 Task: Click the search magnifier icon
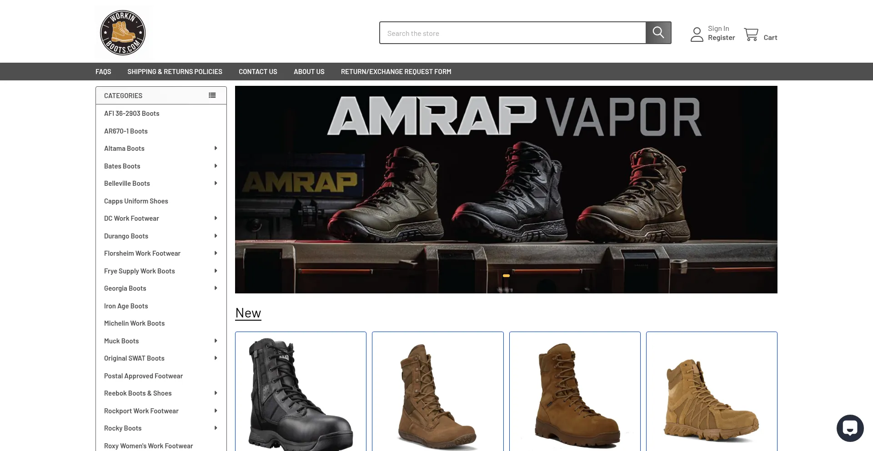(658, 32)
